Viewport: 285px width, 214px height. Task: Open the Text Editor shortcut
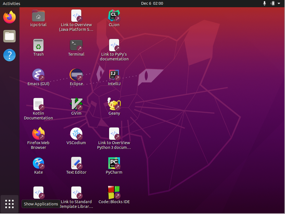(x=76, y=163)
